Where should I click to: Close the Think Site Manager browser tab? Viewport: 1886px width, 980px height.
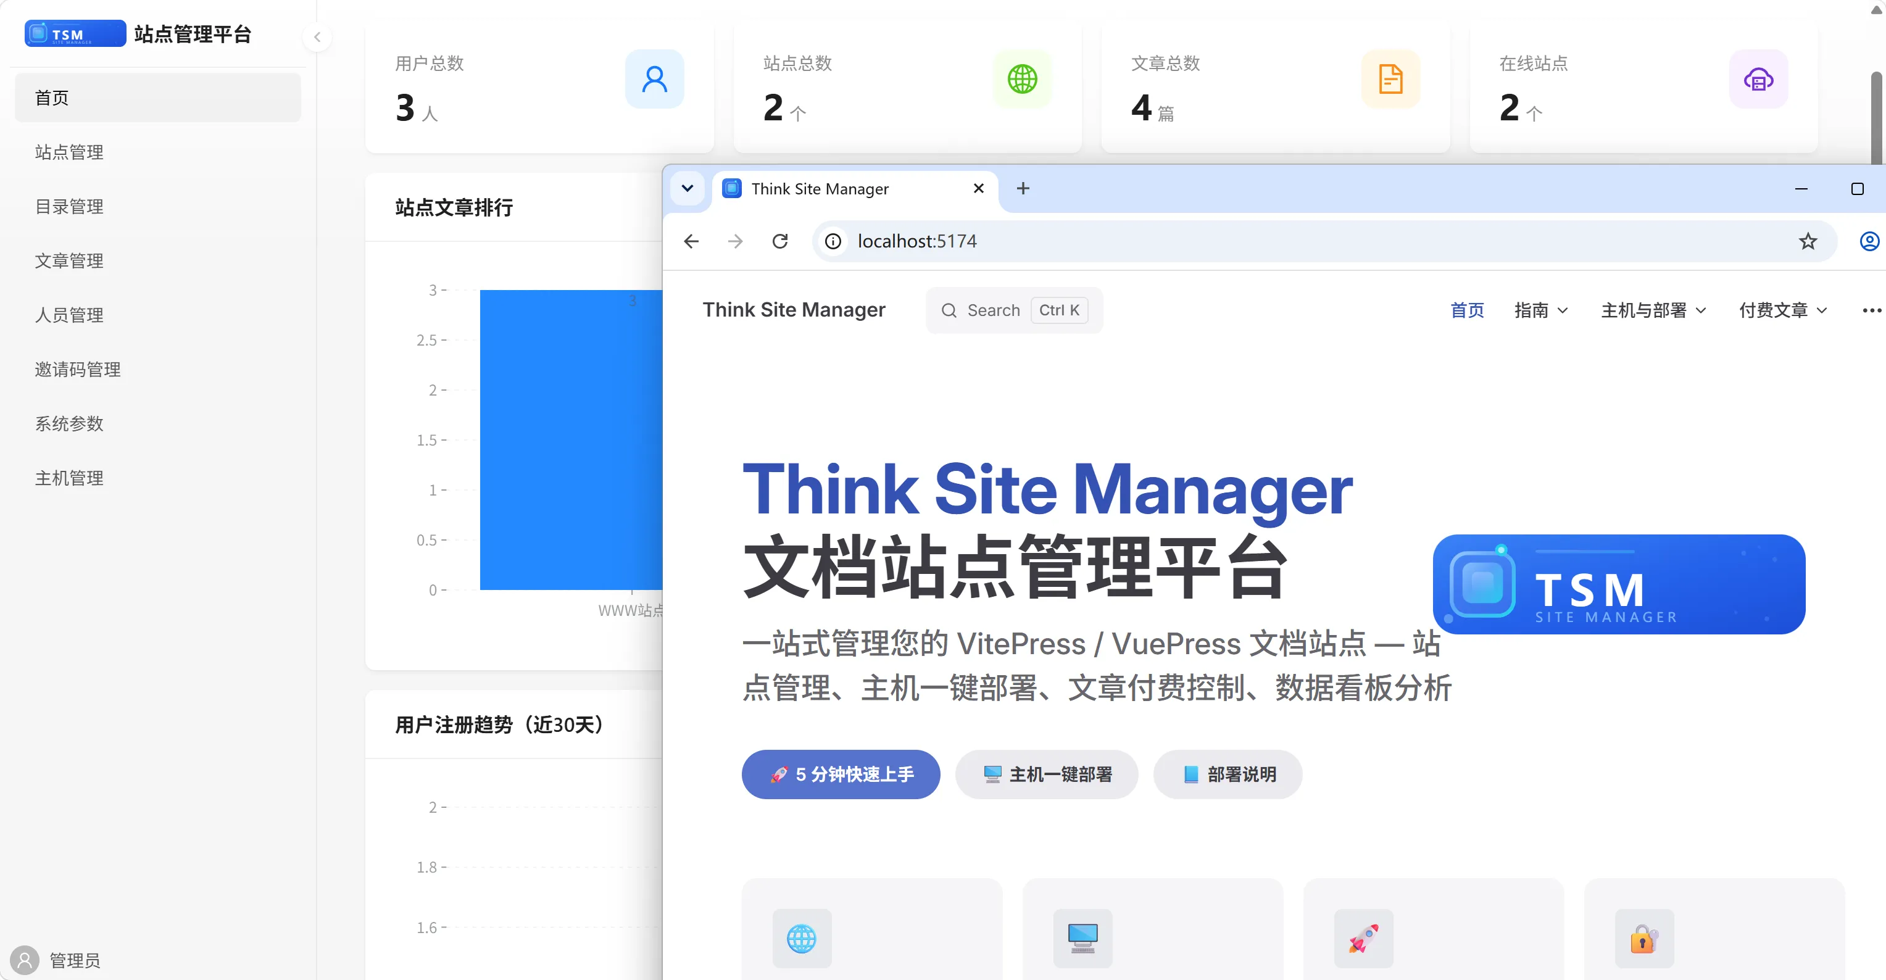point(978,189)
